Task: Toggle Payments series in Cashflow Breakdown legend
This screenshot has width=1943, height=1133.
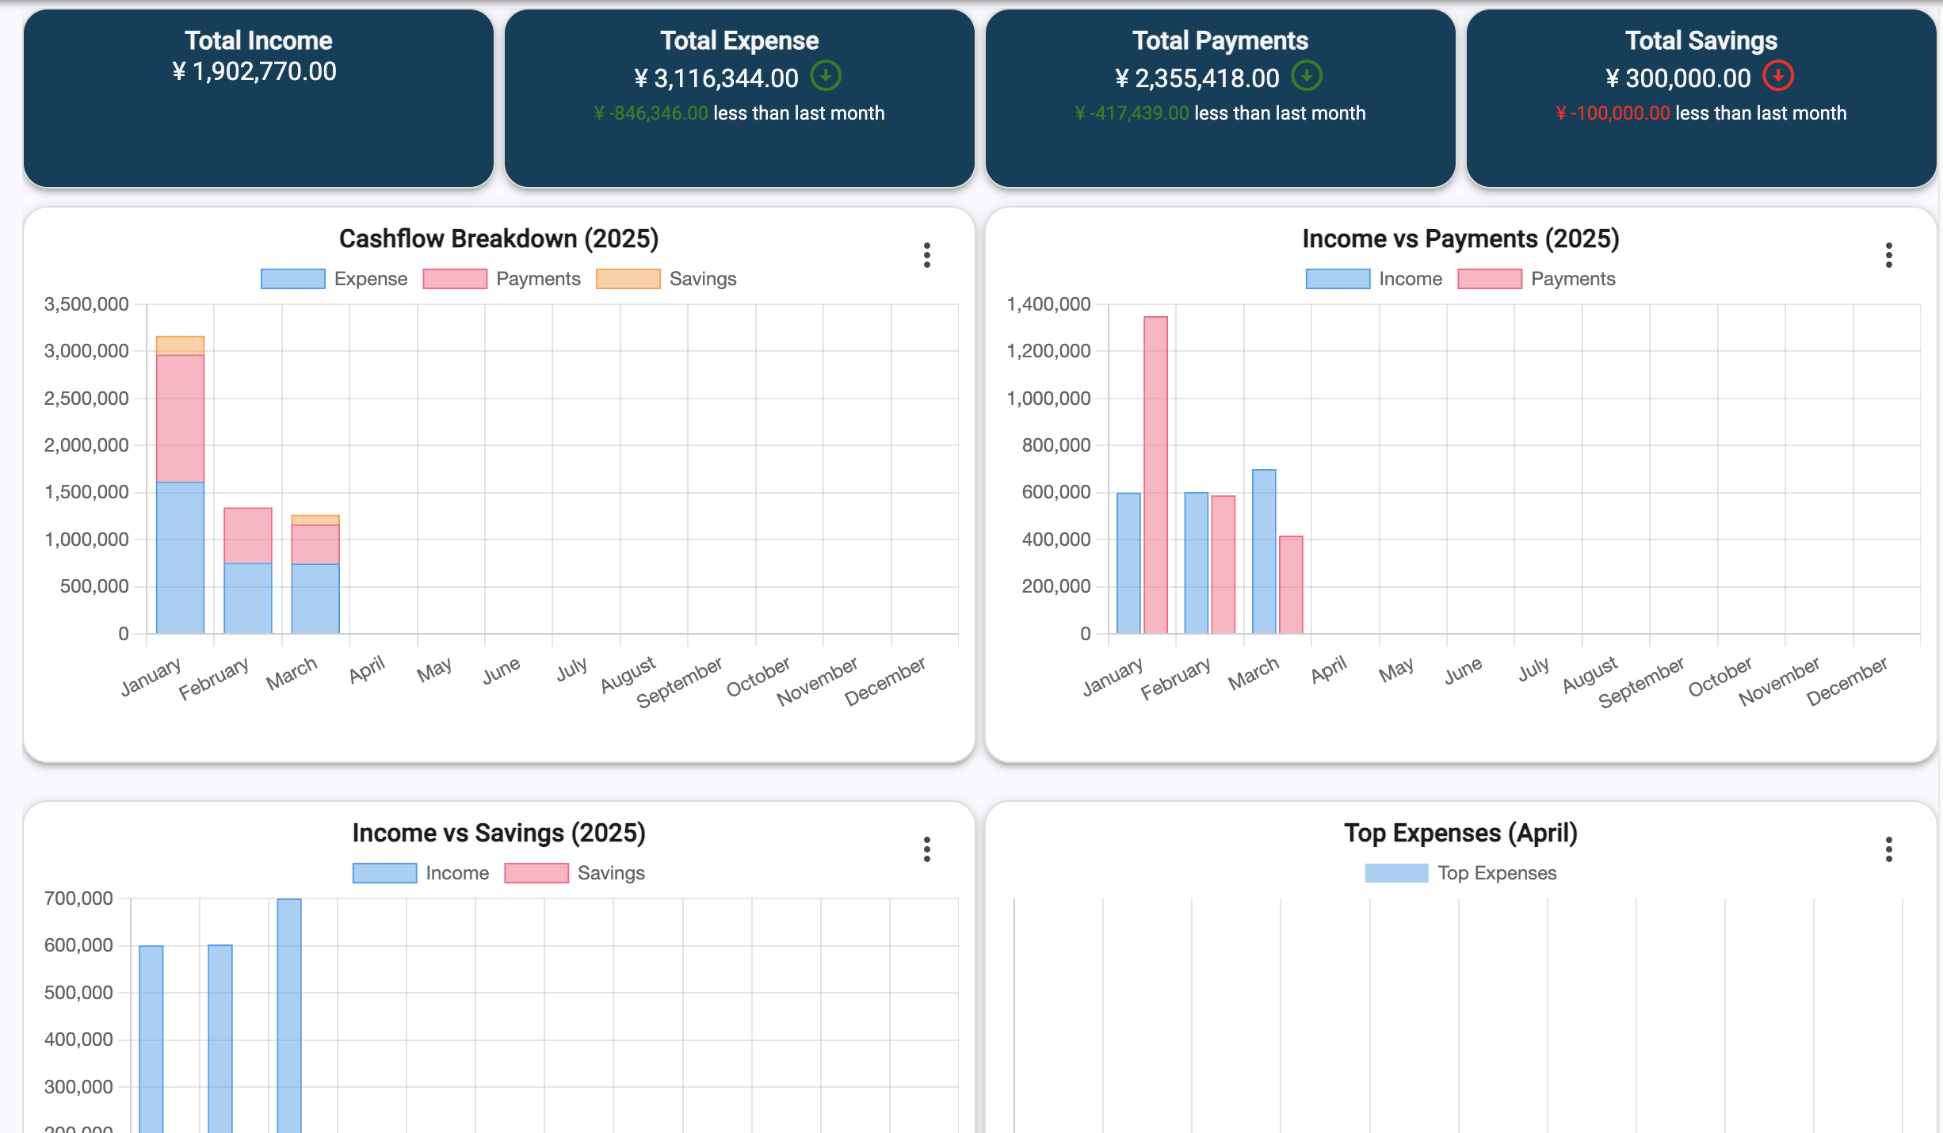Action: coord(502,279)
